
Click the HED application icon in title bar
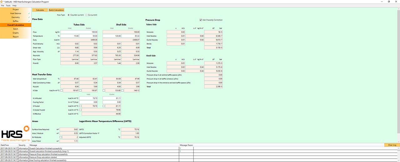click(2, 2)
